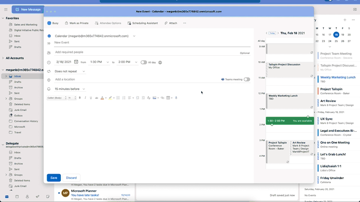Open Tailspin Project Discussion in day preview
This screenshot has height=202, width=360.
click(x=290, y=70)
